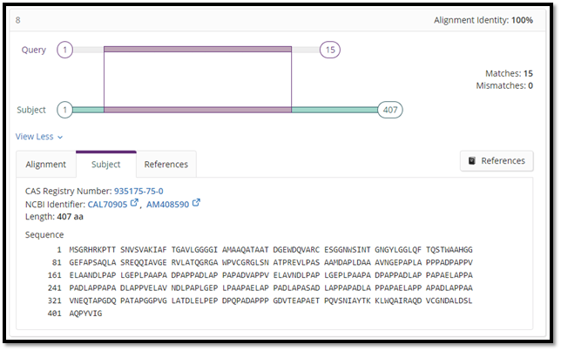Click the purple Query alignment bar
The height and width of the screenshot is (351, 561).
pos(197,51)
